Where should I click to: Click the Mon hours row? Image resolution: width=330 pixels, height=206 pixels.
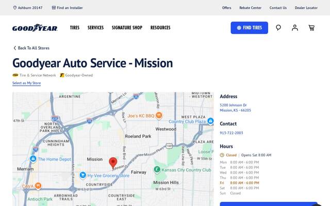point(239,162)
